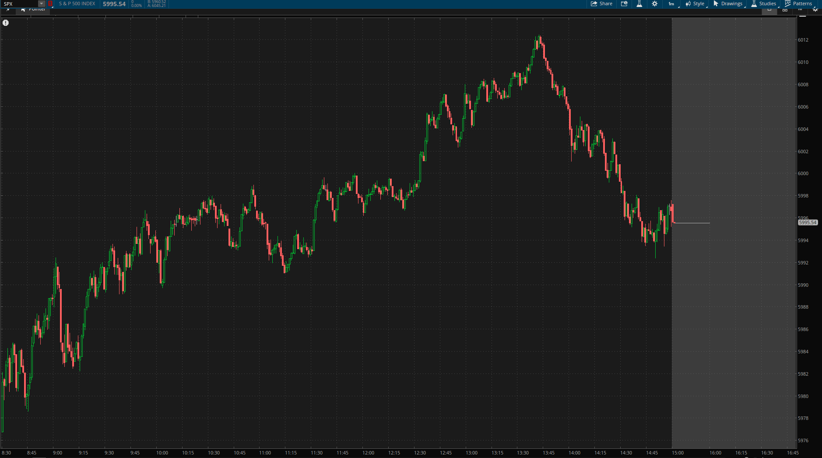822x458 pixels.
Task: Open the Drawings menu
Action: coord(728,4)
